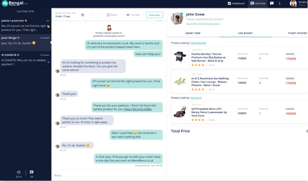Click the feedback message icon in top bar

(272, 3)
